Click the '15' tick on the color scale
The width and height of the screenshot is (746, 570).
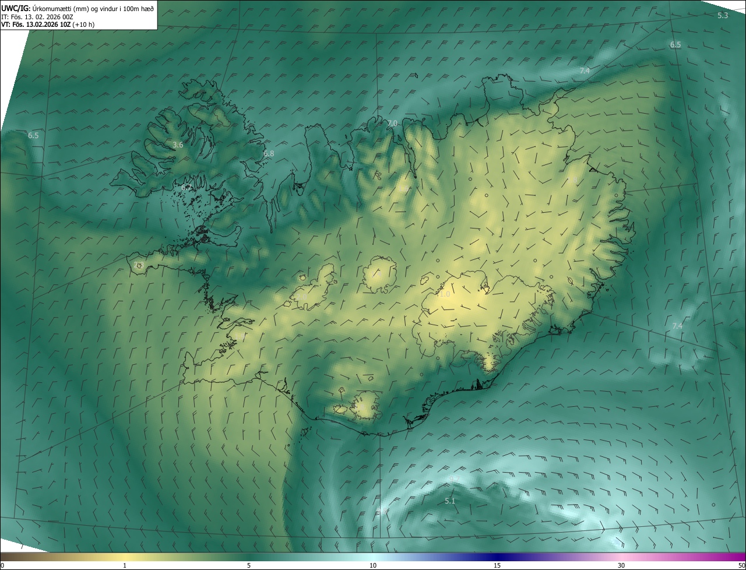pyautogui.click(x=497, y=565)
